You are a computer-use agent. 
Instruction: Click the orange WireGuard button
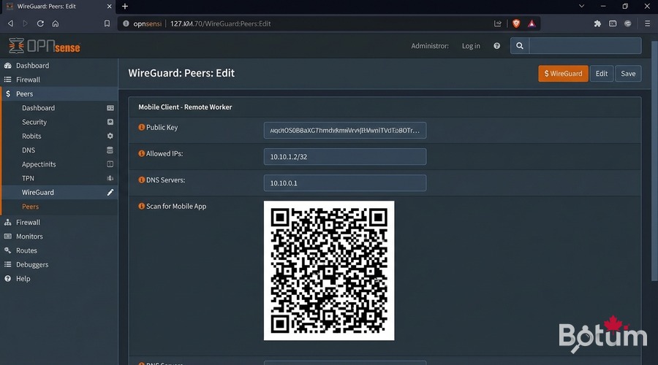[563, 73]
